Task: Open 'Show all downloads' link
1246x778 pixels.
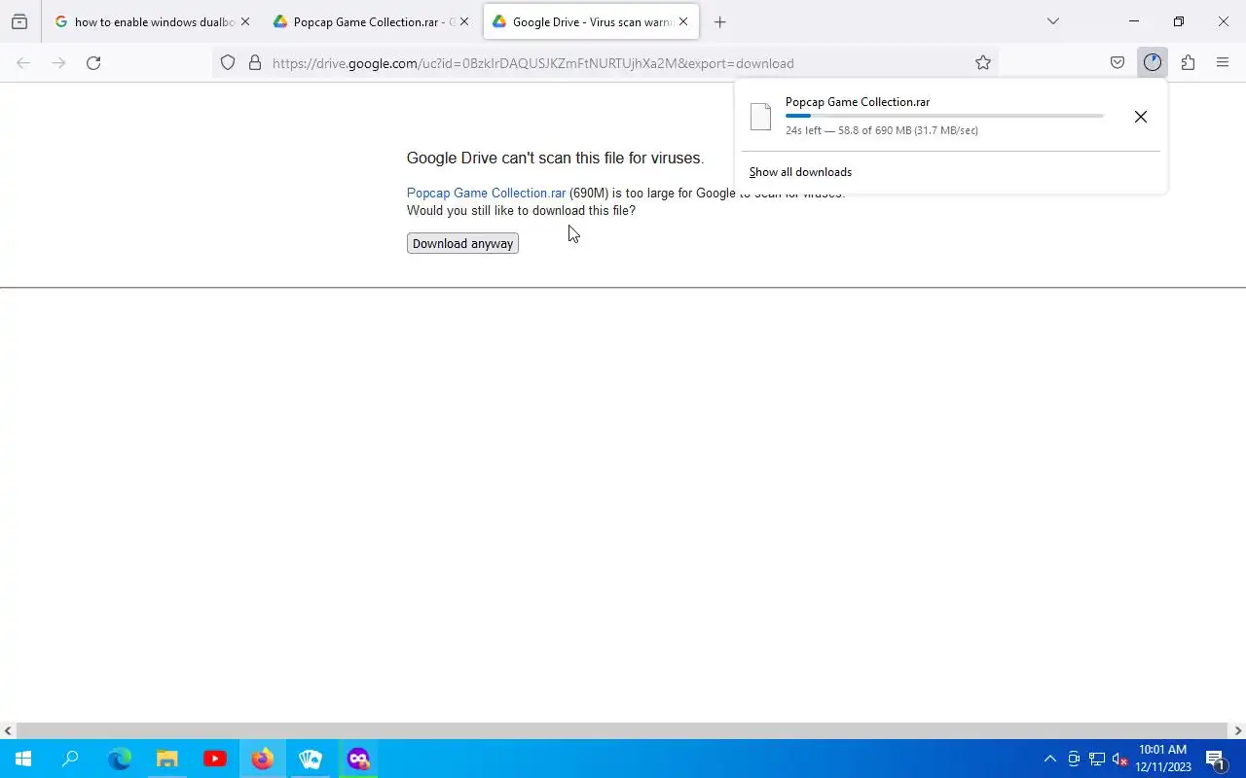Action: 800,172
